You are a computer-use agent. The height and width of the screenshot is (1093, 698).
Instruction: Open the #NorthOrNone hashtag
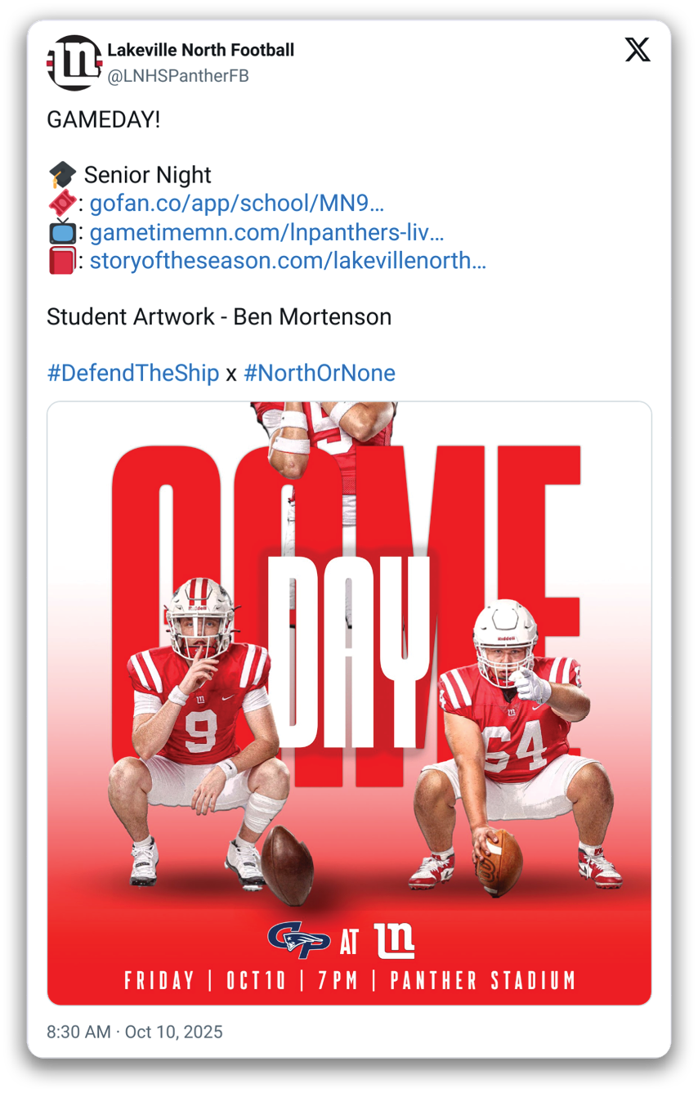click(x=320, y=374)
